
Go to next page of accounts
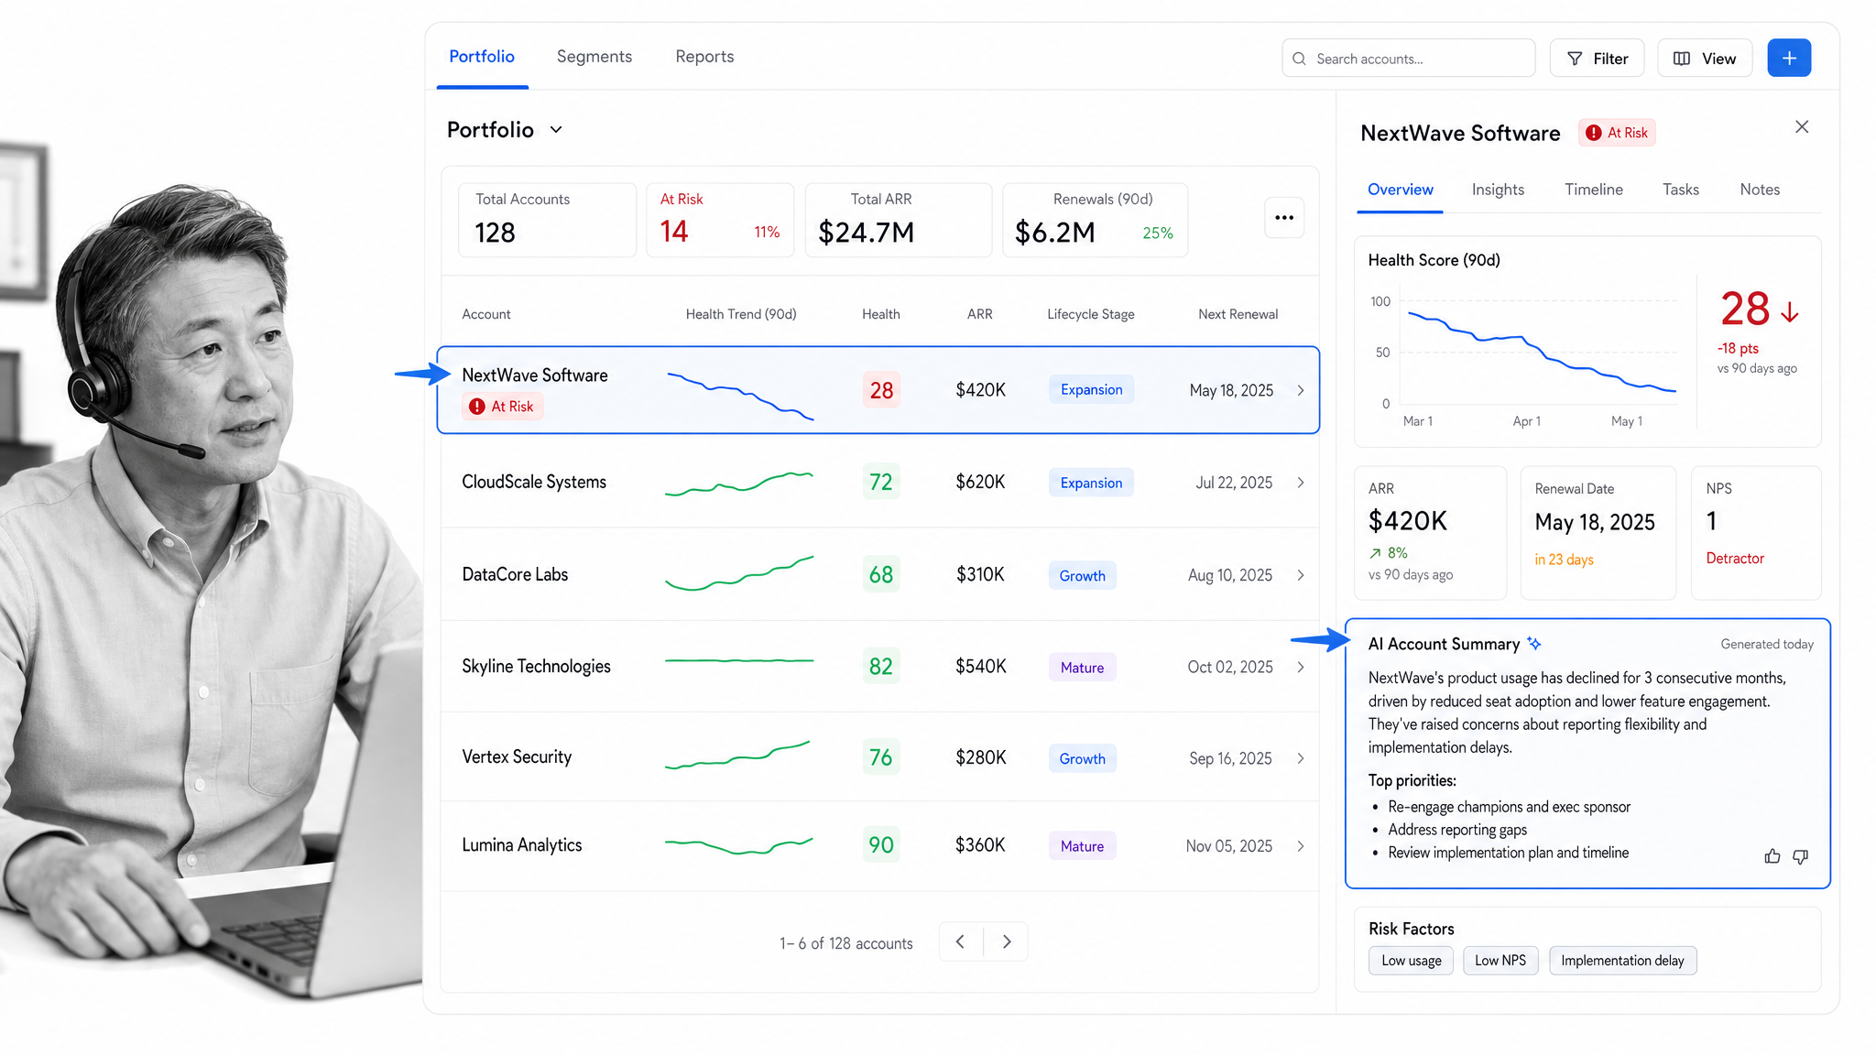point(1007,941)
